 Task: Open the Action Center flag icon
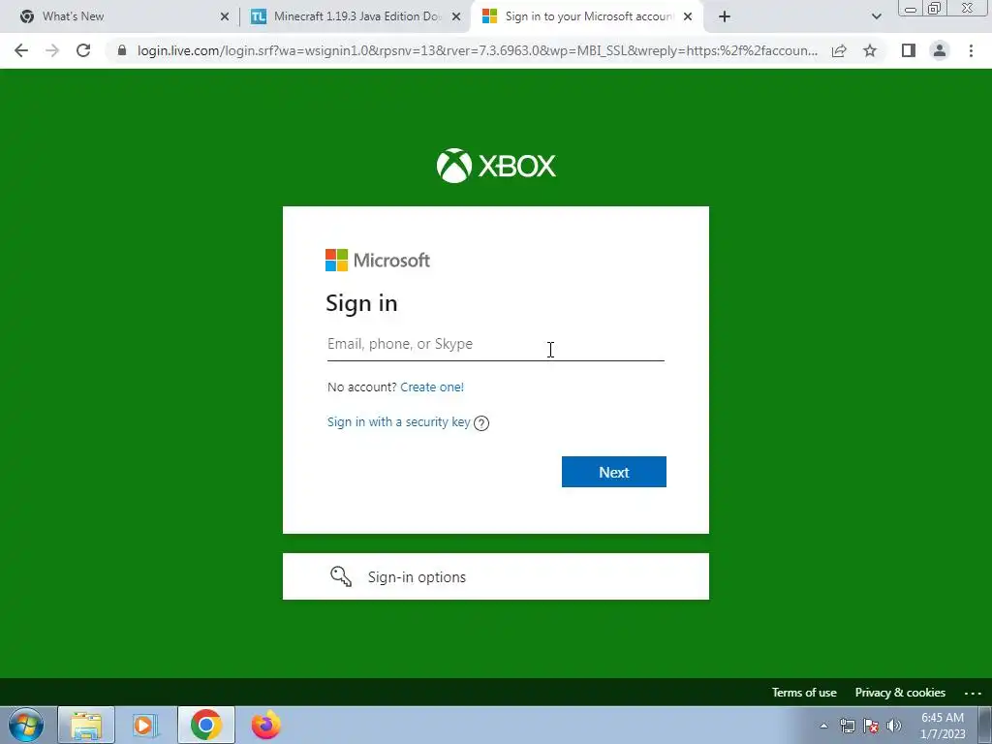[x=871, y=726]
